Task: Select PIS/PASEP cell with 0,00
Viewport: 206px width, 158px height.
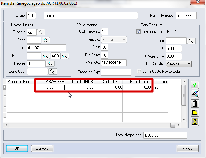Action: click(50, 87)
